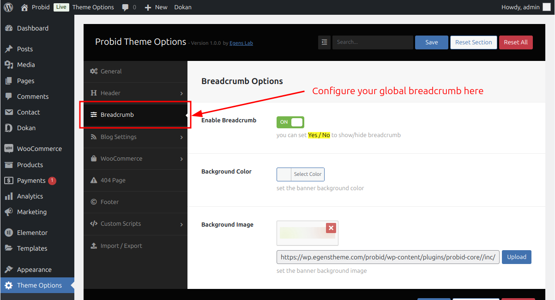
Task: Open the Dokan sidebar menu icon
Action: coord(9,128)
